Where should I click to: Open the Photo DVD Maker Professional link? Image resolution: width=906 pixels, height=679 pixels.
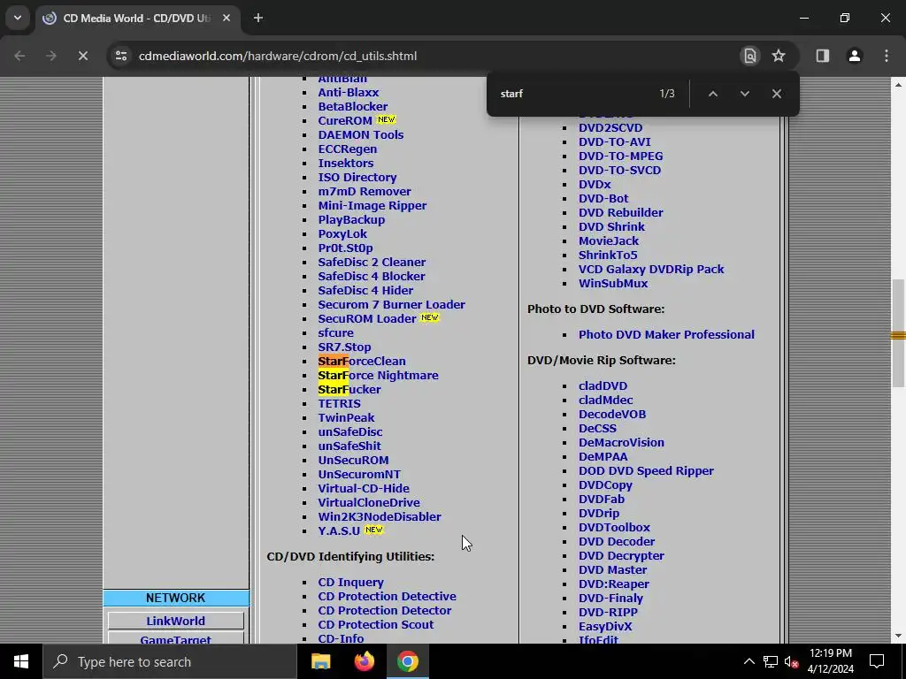click(666, 335)
